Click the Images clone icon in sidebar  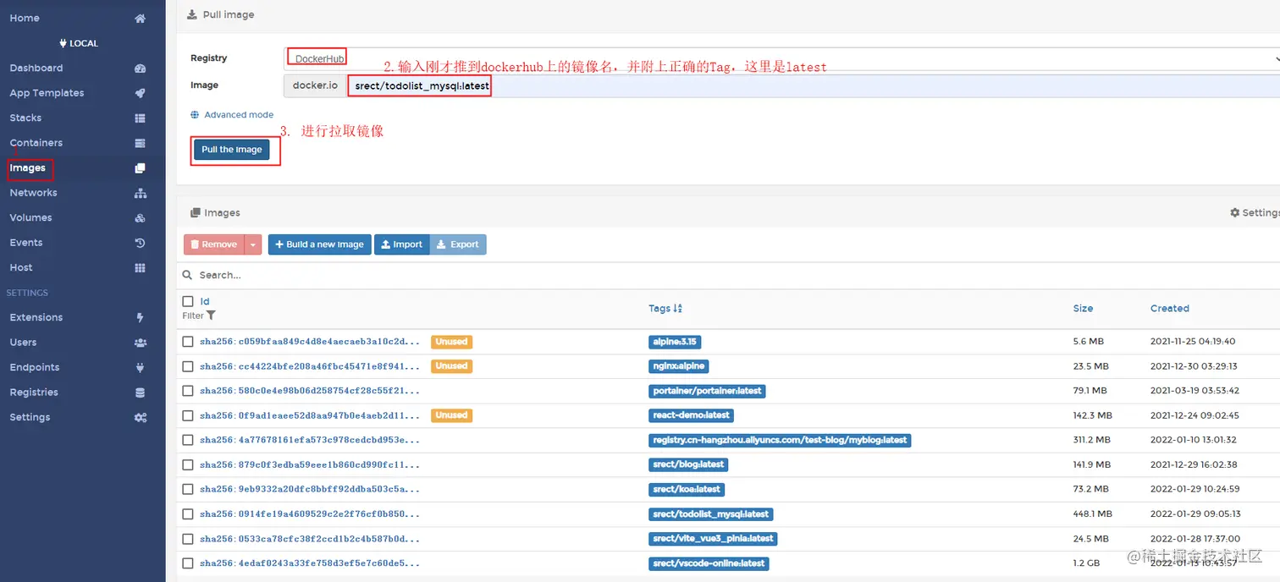tap(141, 168)
